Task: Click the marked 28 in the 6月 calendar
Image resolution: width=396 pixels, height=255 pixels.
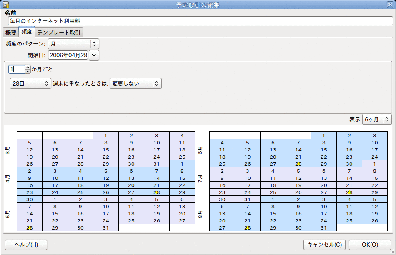Action: [x=298, y=164]
